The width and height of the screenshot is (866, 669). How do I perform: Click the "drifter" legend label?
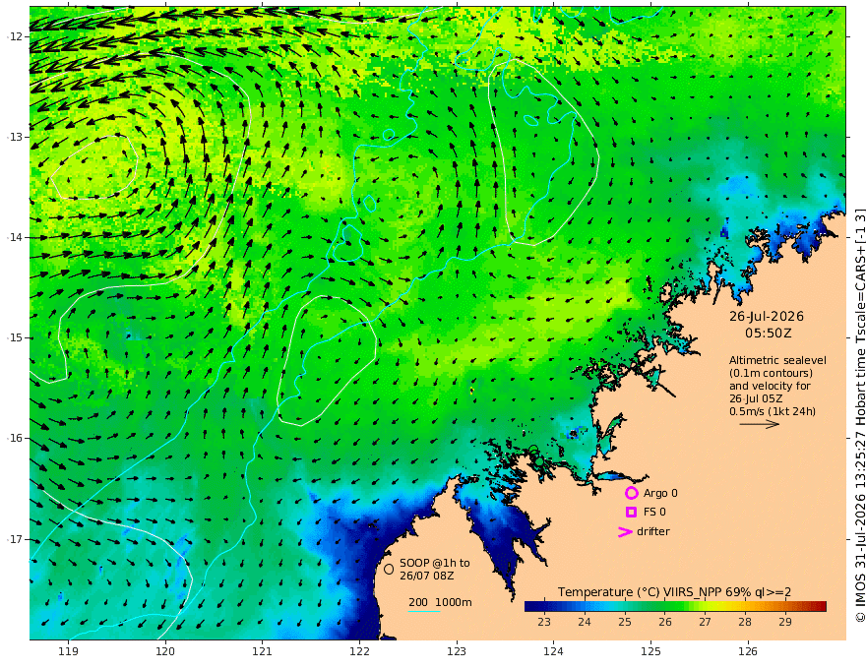pos(653,531)
